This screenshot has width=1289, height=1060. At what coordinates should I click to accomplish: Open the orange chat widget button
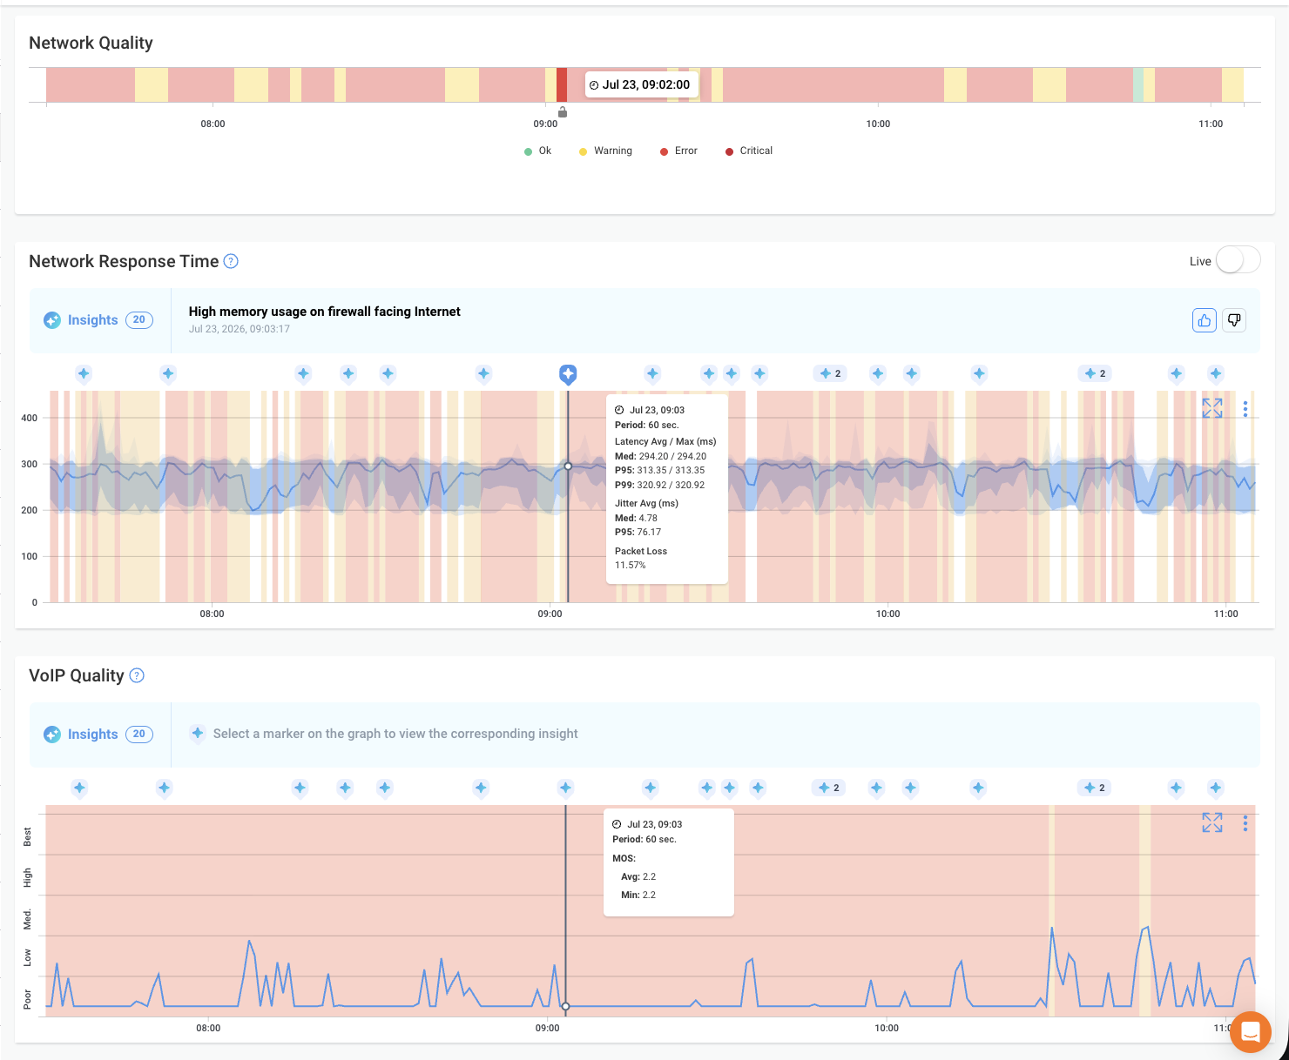pyautogui.click(x=1251, y=1032)
